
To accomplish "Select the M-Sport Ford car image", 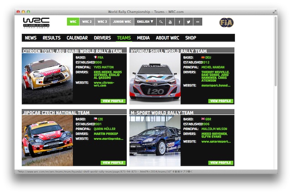I will pyautogui.click(x=155, y=140).
